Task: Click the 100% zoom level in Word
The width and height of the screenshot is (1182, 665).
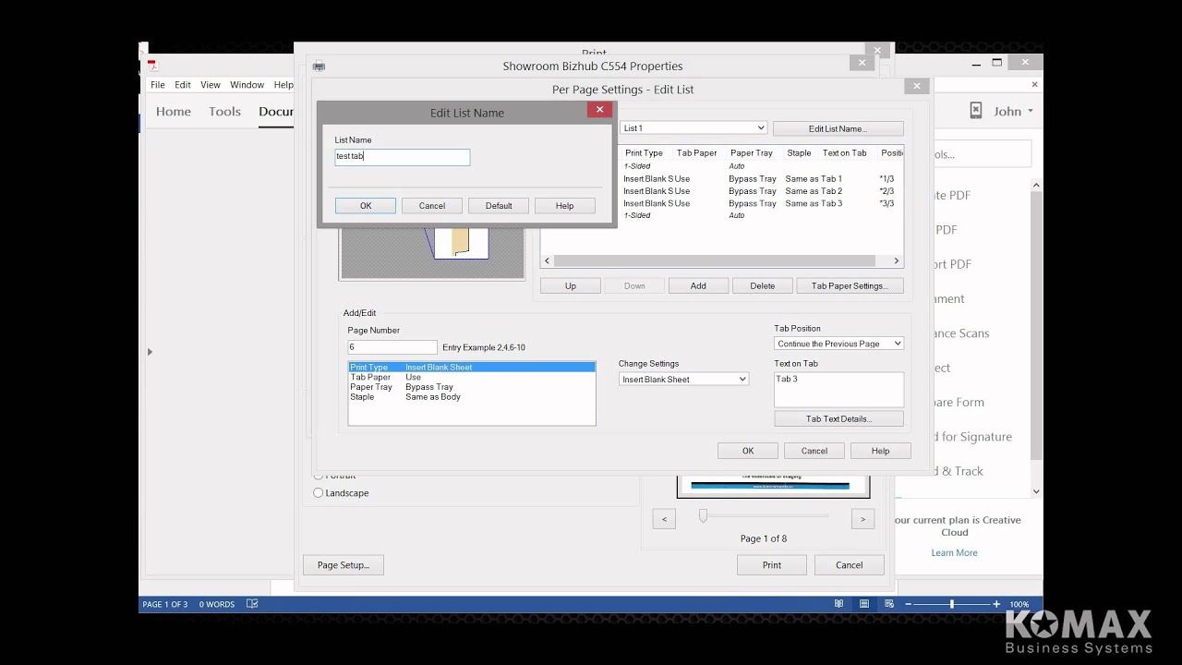Action: (1019, 605)
